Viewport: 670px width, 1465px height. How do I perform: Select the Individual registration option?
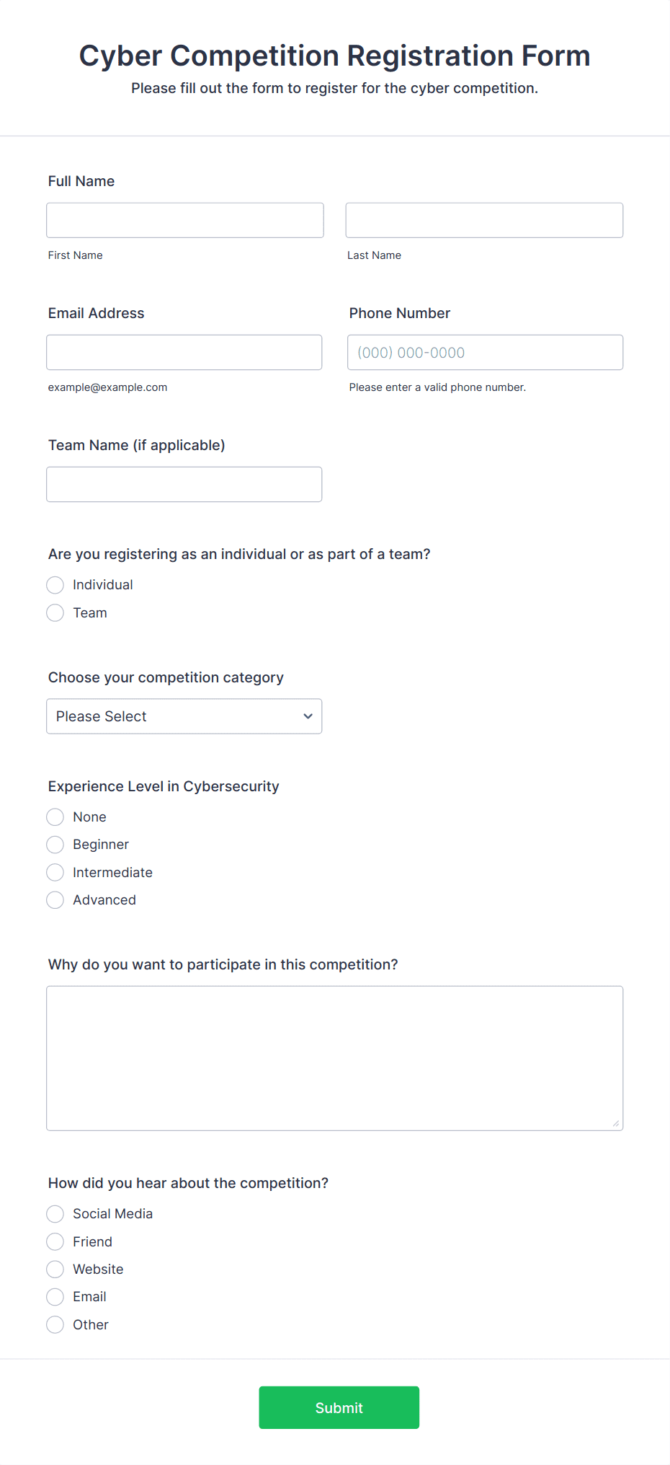(x=55, y=585)
